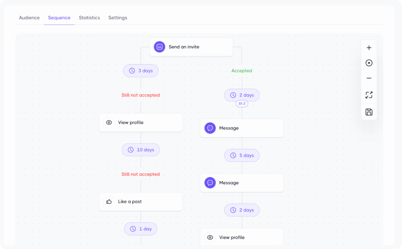
Task: Click the chat bubble icon on the first Message step
Action: pyautogui.click(x=210, y=128)
